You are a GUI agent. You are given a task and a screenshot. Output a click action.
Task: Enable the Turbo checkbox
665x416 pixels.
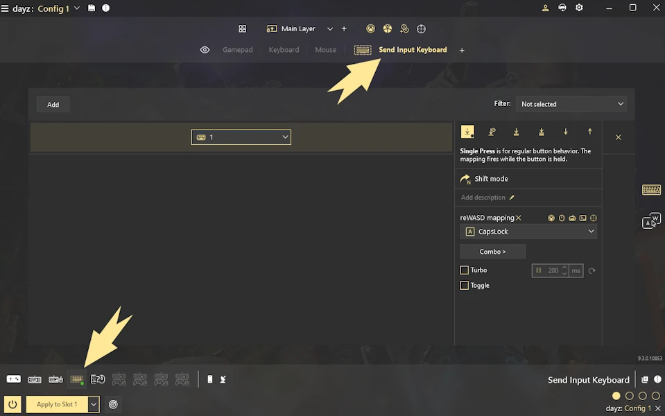[465, 270]
